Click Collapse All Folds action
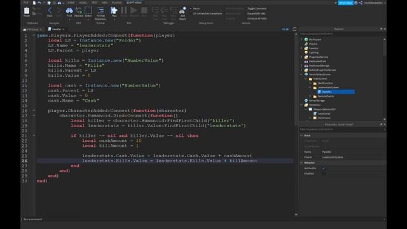The height and width of the screenshot is (229, 407). [x=257, y=18]
